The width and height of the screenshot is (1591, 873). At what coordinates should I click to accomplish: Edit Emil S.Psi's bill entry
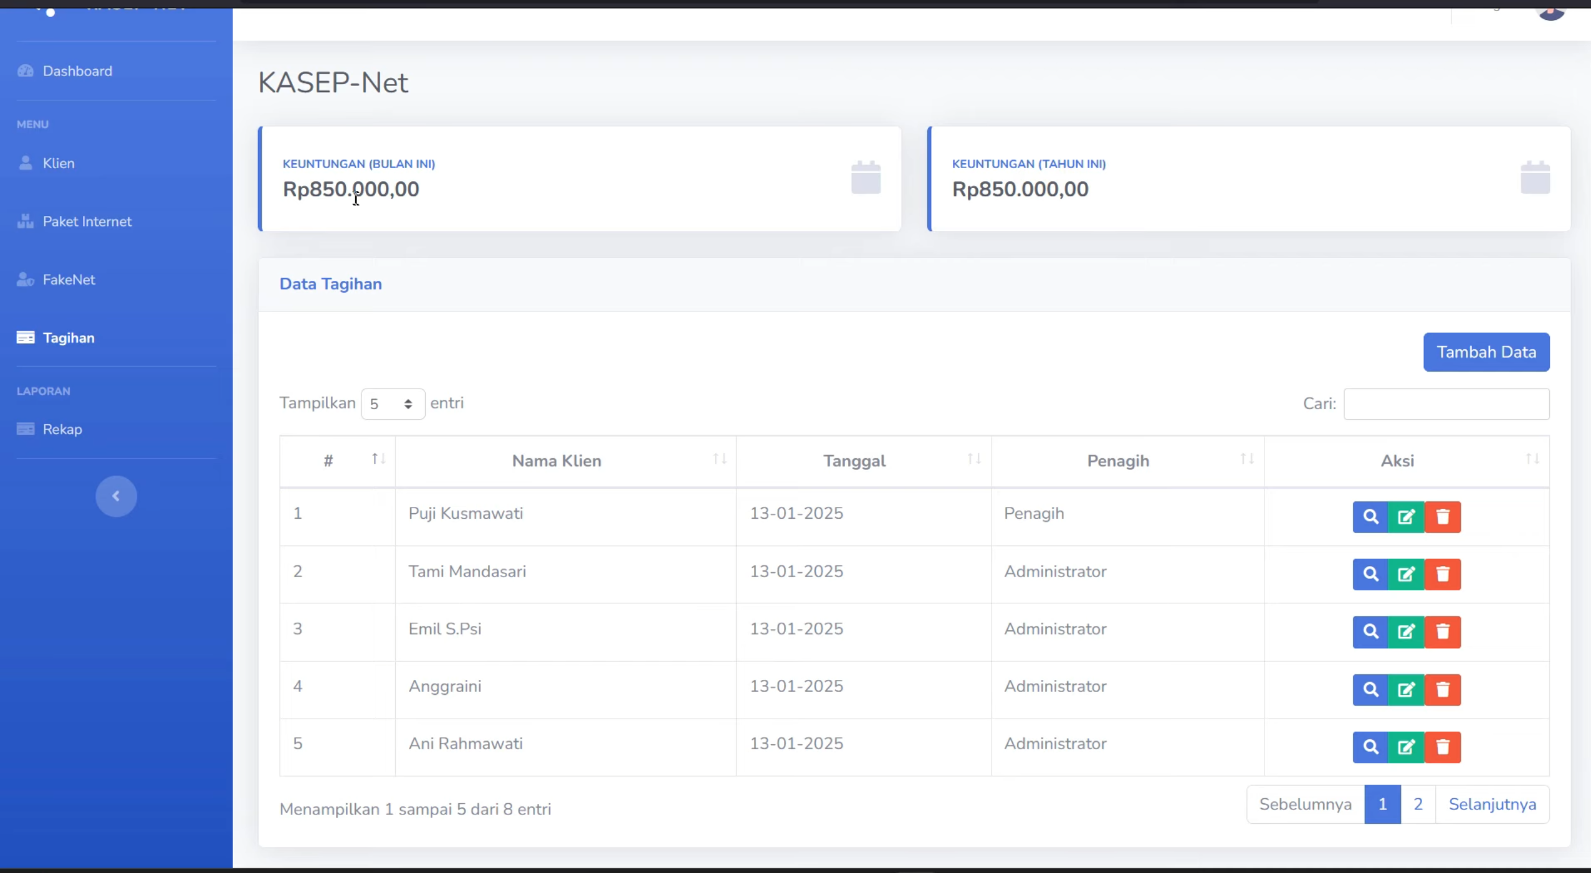click(1406, 632)
